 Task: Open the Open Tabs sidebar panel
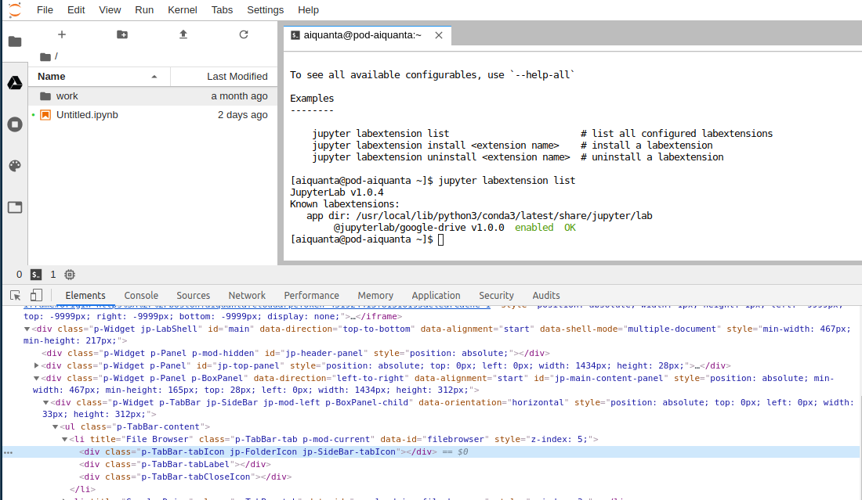[x=15, y=207]
